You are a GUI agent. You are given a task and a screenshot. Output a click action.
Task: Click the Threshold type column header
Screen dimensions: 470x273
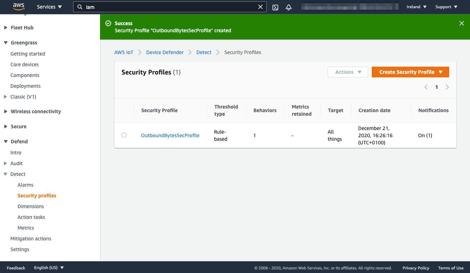226,110
